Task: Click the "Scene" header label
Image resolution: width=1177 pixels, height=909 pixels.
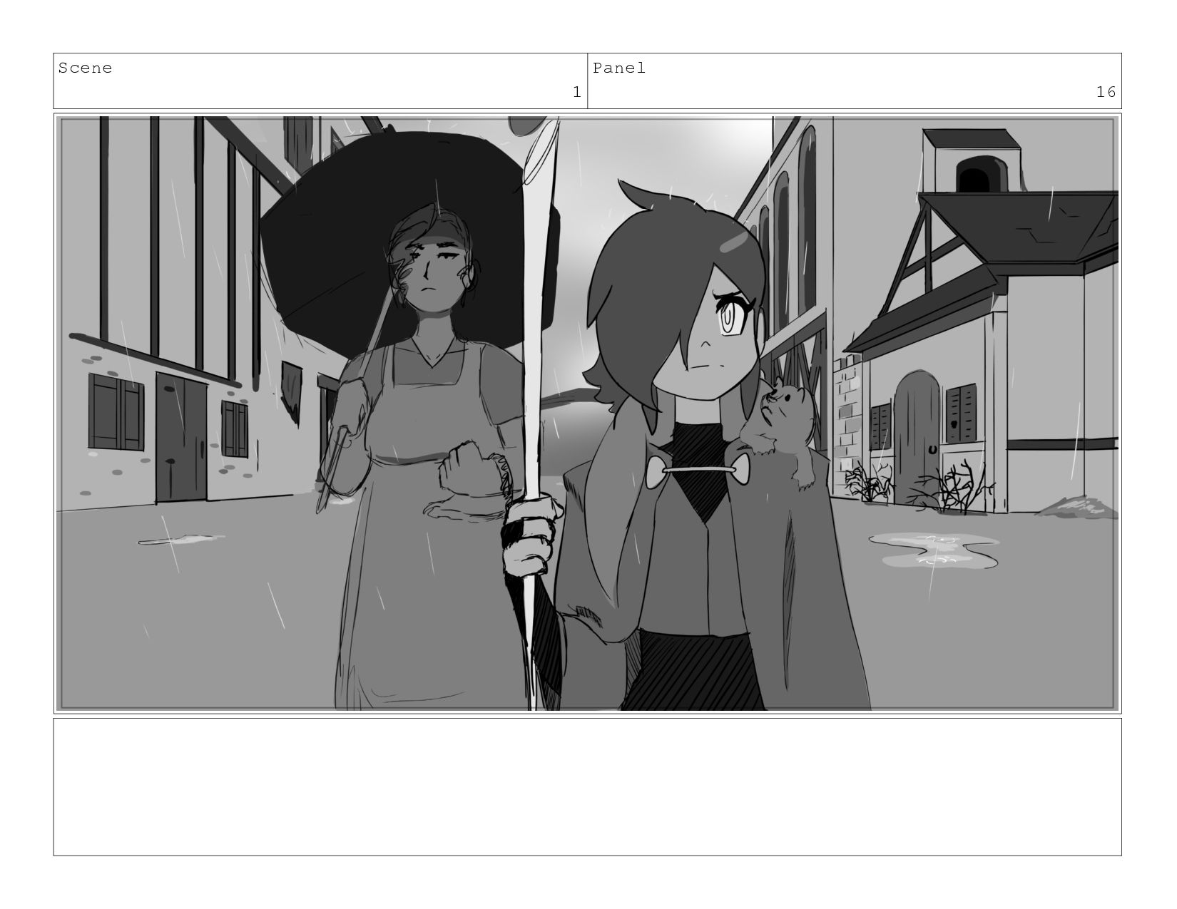Action: click(x=85, y=68)
